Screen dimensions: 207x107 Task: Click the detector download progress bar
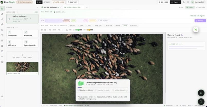[103, 87]
